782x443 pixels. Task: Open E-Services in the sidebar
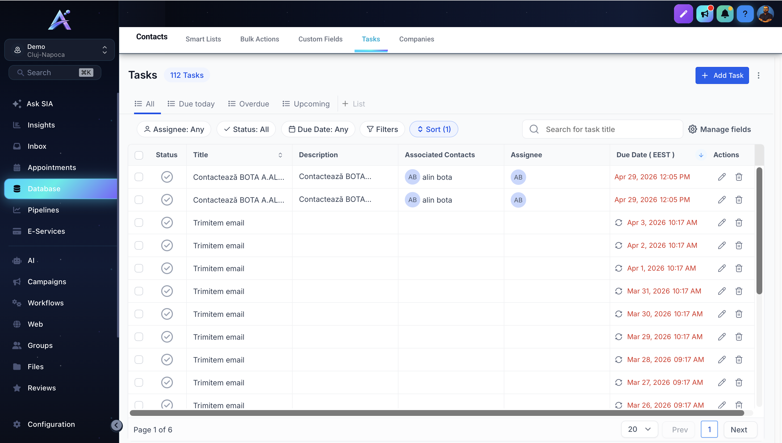(46, 231)
